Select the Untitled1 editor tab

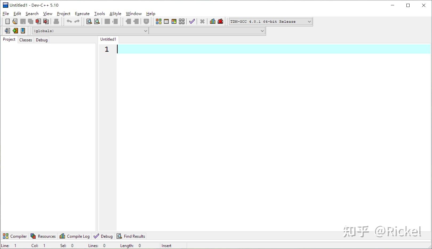click(108, 39)
